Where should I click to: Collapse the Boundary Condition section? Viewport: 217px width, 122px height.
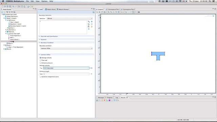coord(39,43)
